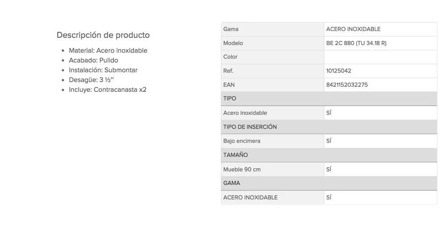Screen dimensions: 442x236
Task: Click the empty Color value cell
Action: click(x=380, y=57)
